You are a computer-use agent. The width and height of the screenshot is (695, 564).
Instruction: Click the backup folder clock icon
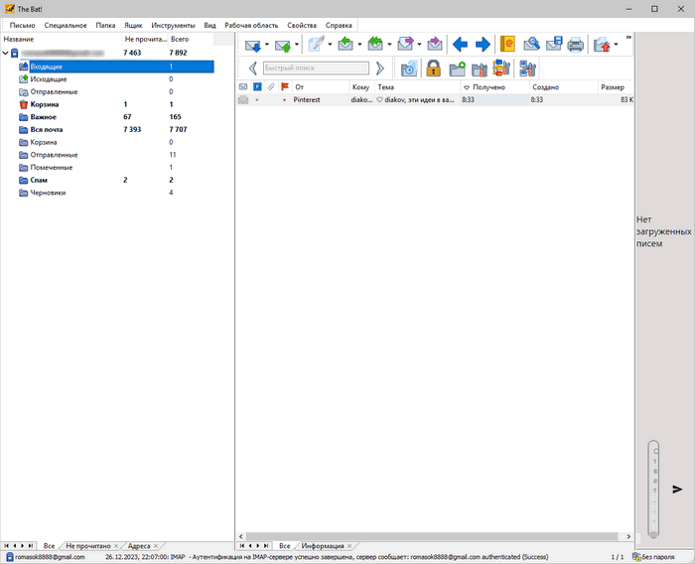pos(409,69)
